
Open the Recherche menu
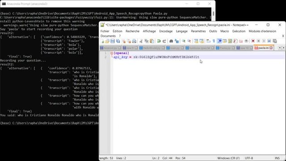pos(132,31)
